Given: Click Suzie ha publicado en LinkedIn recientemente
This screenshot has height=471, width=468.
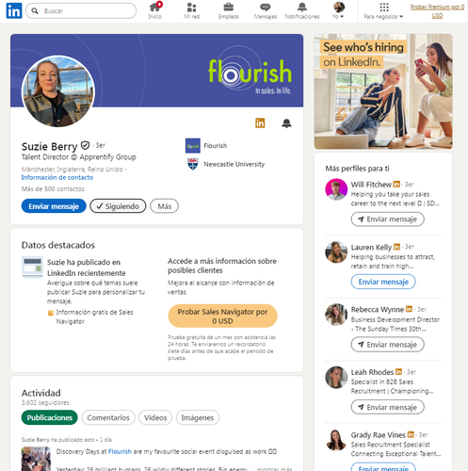Looking at the screenshot, I should click(x=87, y=268).
